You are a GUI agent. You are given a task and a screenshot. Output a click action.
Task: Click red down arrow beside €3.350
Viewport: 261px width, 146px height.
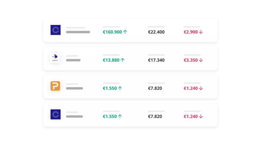pyautogui.click(x=201, y=60)
